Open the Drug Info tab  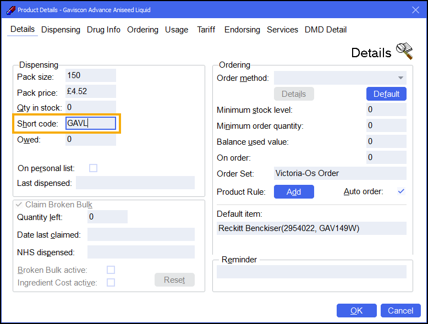[103, 30]
